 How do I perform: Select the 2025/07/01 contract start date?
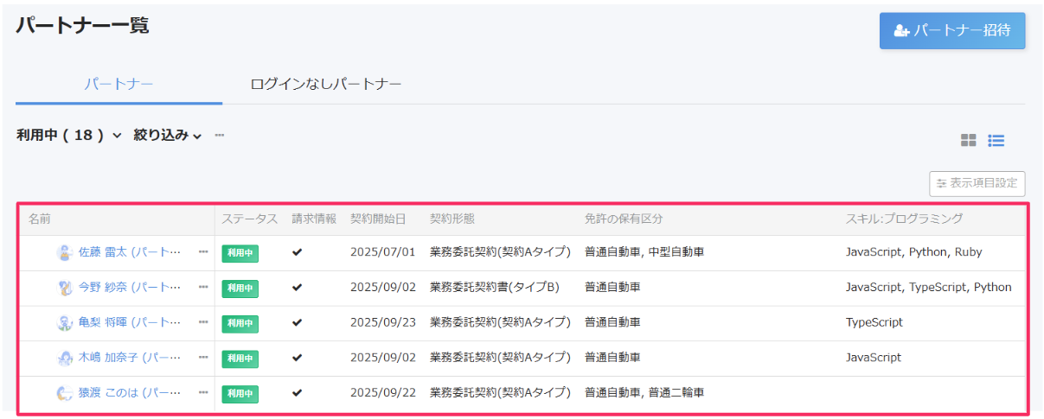click(383, 252)
